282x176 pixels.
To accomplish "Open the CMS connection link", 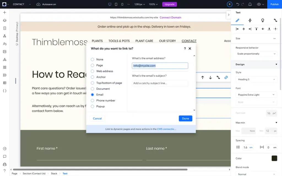I will (x=167, y=129).
